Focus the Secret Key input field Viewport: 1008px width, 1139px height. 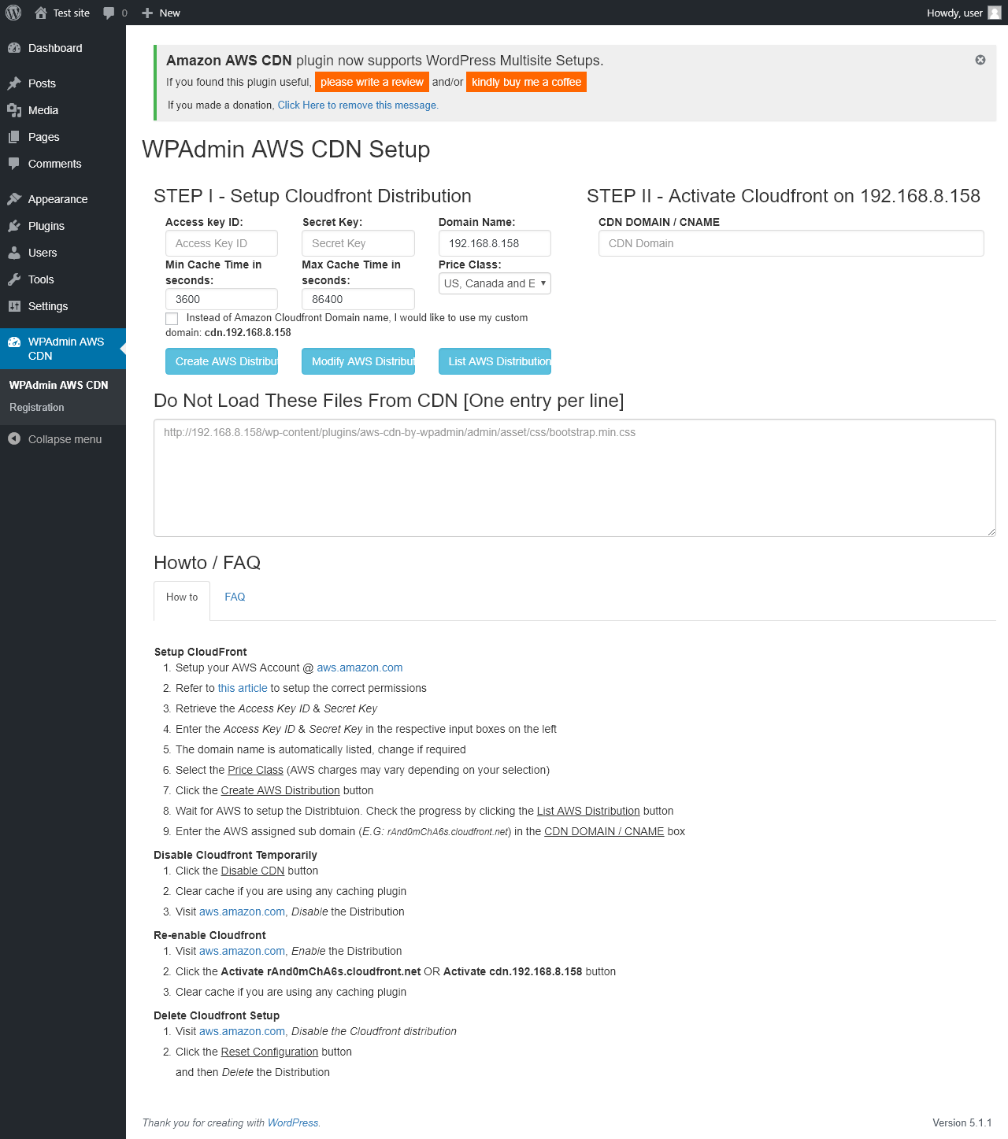pyautogui.click(x=358, y=243)
